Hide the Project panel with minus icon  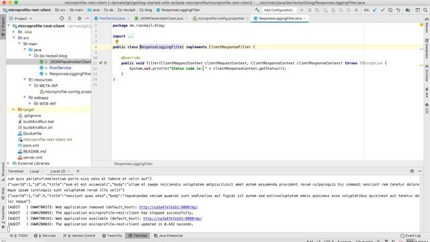point(87,18)
